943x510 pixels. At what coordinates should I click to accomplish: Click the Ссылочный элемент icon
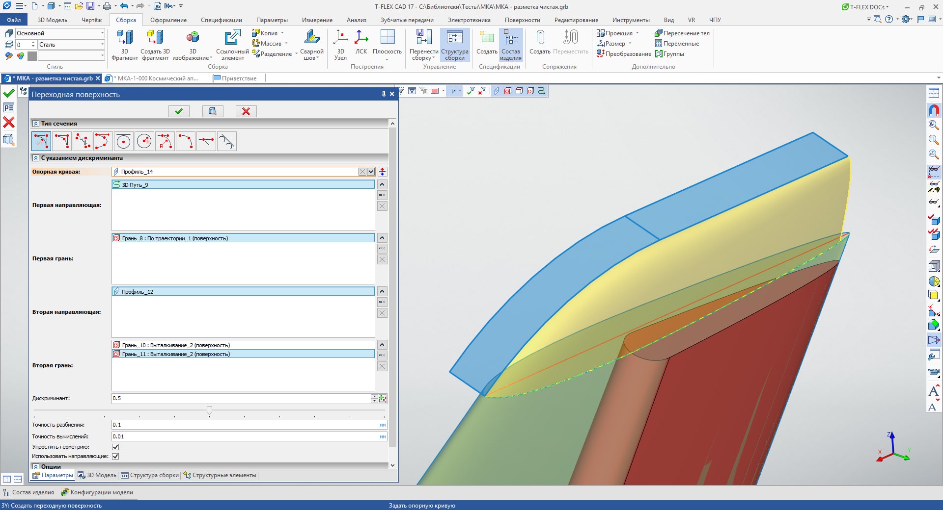coord(232,37)
